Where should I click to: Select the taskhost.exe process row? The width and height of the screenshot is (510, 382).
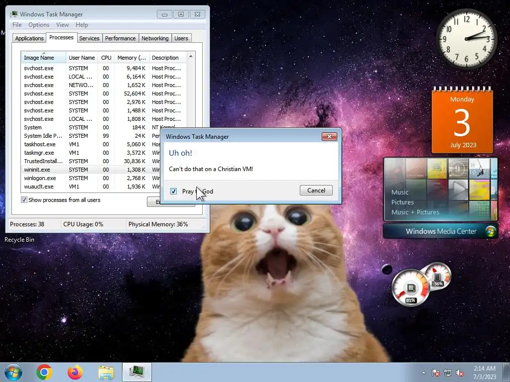tap(91, 144)
